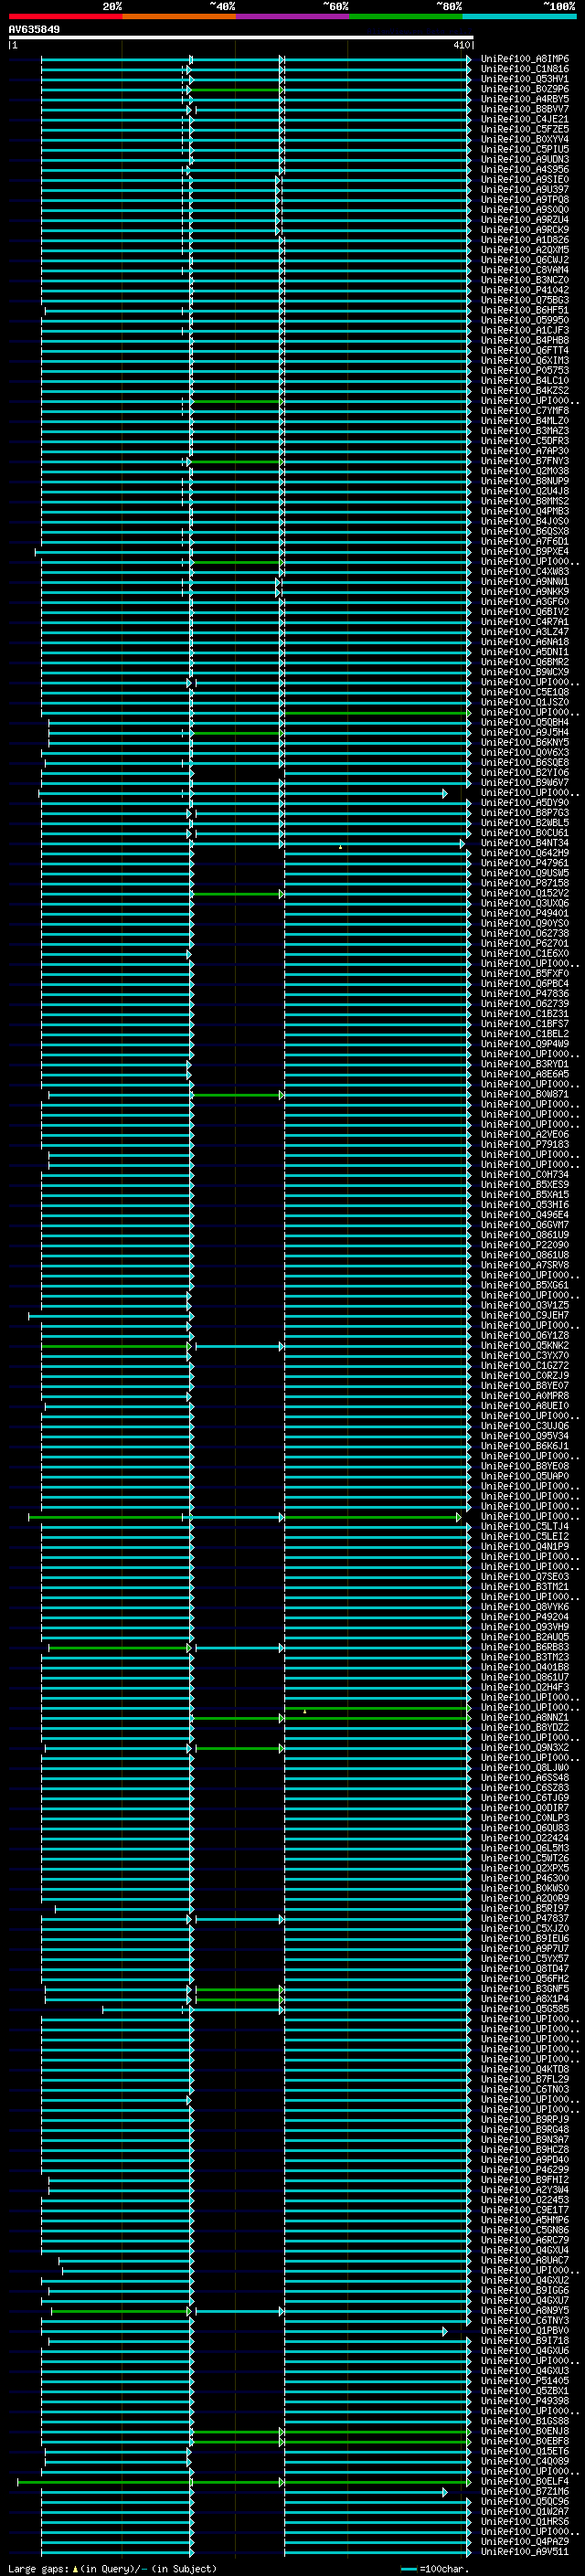Open hit UniRef100_A4RBY5

point(525,99)
